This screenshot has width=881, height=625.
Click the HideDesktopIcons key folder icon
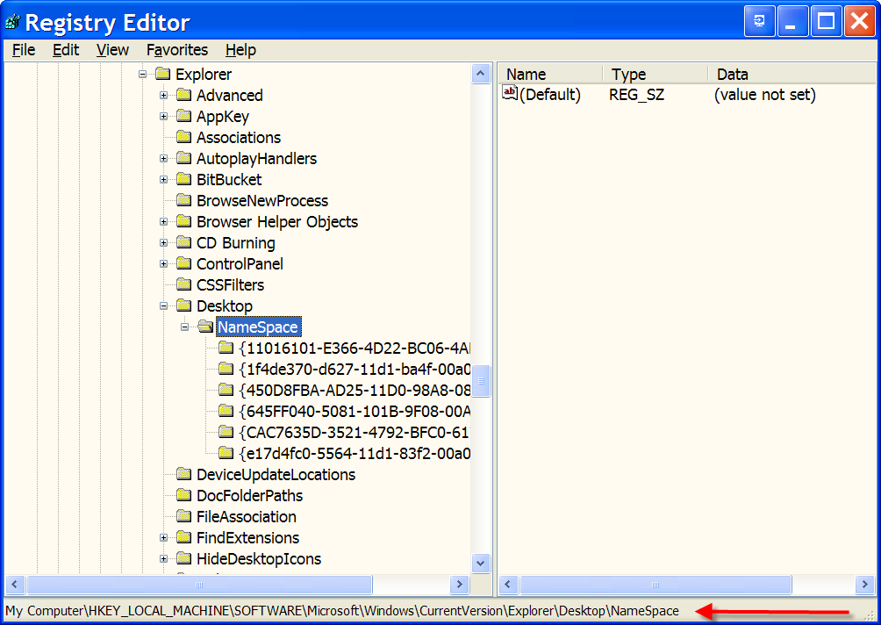184,558
